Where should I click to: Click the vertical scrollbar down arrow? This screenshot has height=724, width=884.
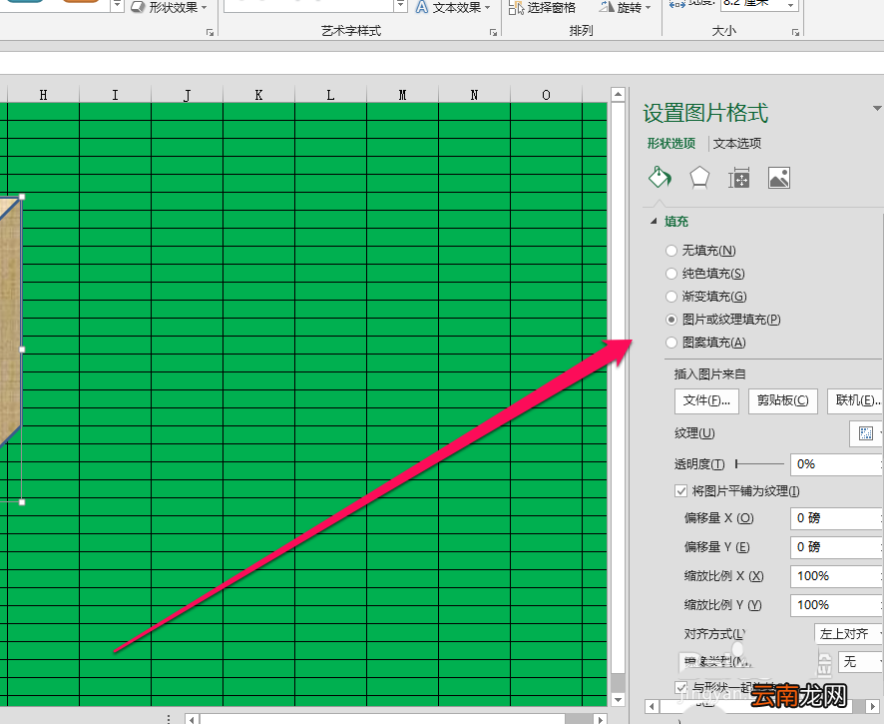tap(618, 700)
